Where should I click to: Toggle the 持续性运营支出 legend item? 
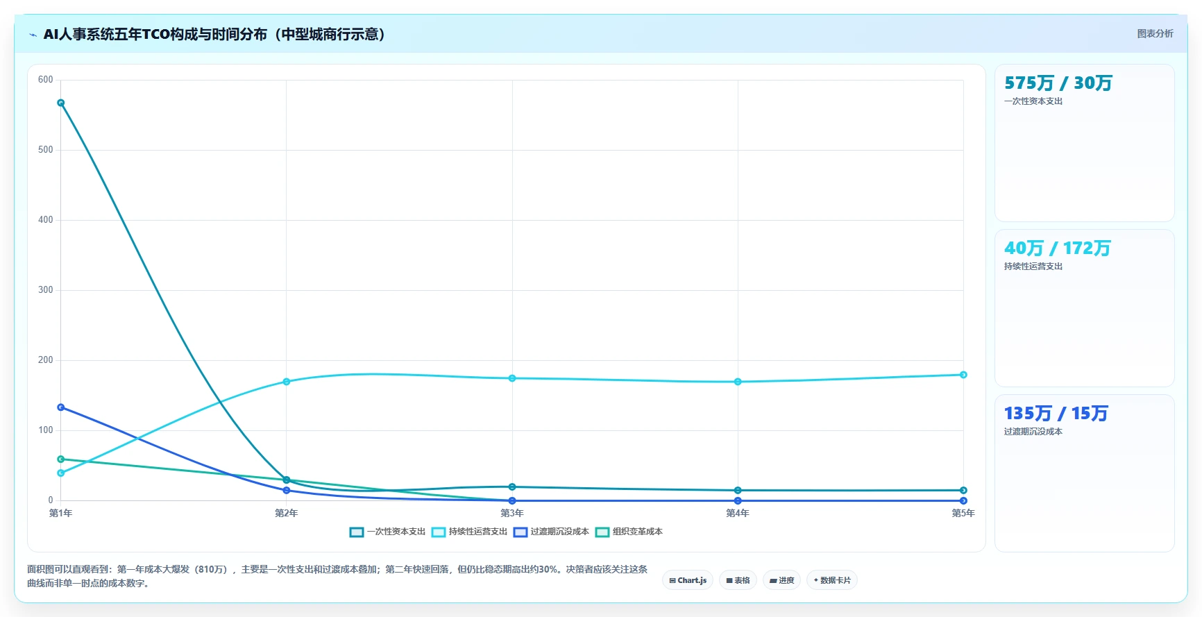pyautogui.click(x=469, y=532)
